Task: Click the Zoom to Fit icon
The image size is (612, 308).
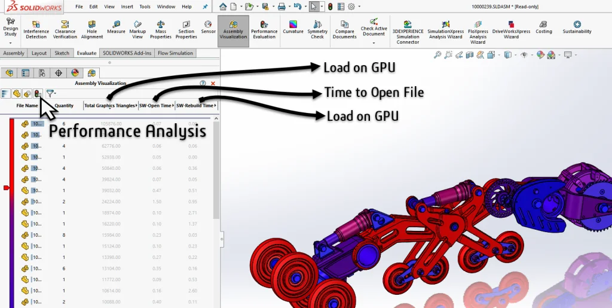Action: coord(437,55)
